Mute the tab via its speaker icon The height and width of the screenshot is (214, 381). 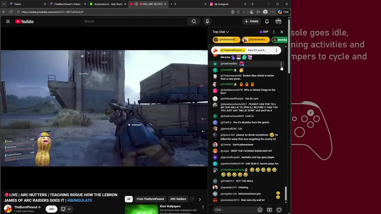click(136, 4)
